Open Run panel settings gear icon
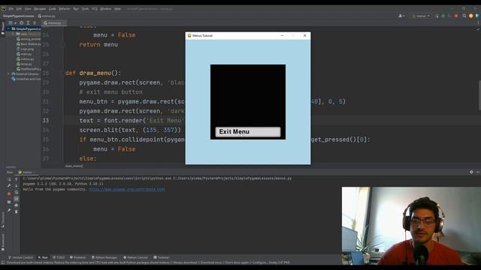The height and width of the screenshot is (270, 481). (471, 172)
